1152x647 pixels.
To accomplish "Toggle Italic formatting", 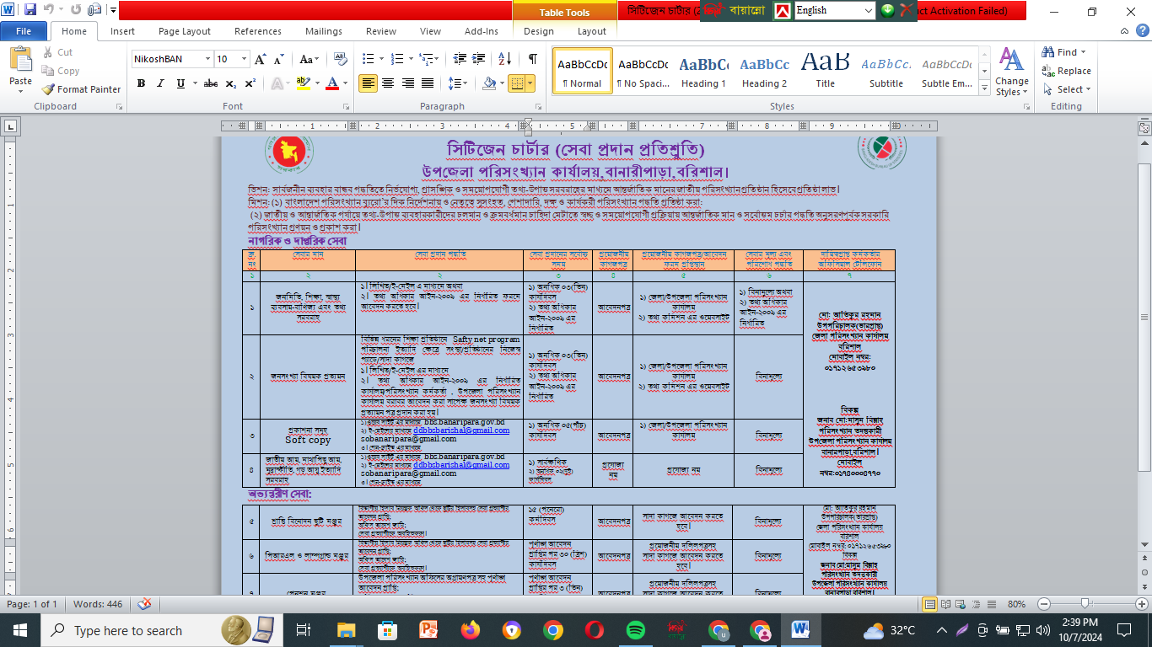I will 160,83.
